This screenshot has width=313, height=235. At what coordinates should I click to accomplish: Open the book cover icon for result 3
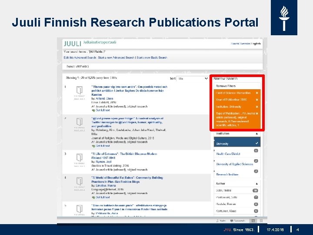point(80,158)
